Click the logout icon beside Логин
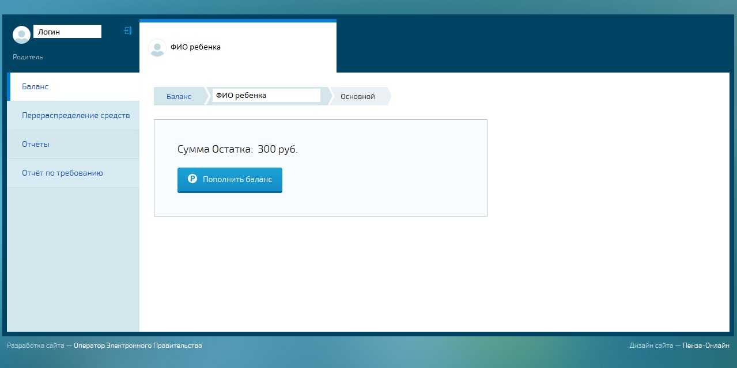Screen dimensions: 737x368 (128, 31)
